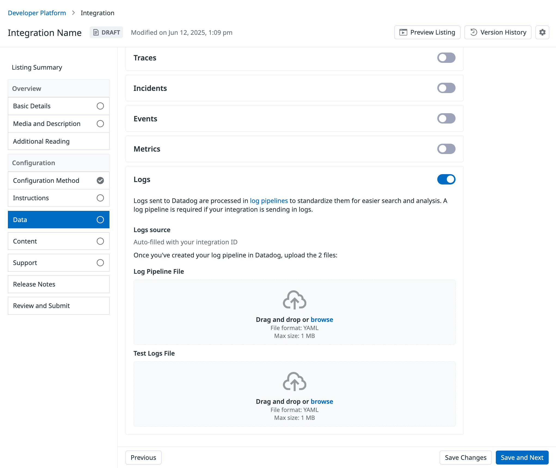
Task: Toggle the Events switch
Action: (446, 118)
